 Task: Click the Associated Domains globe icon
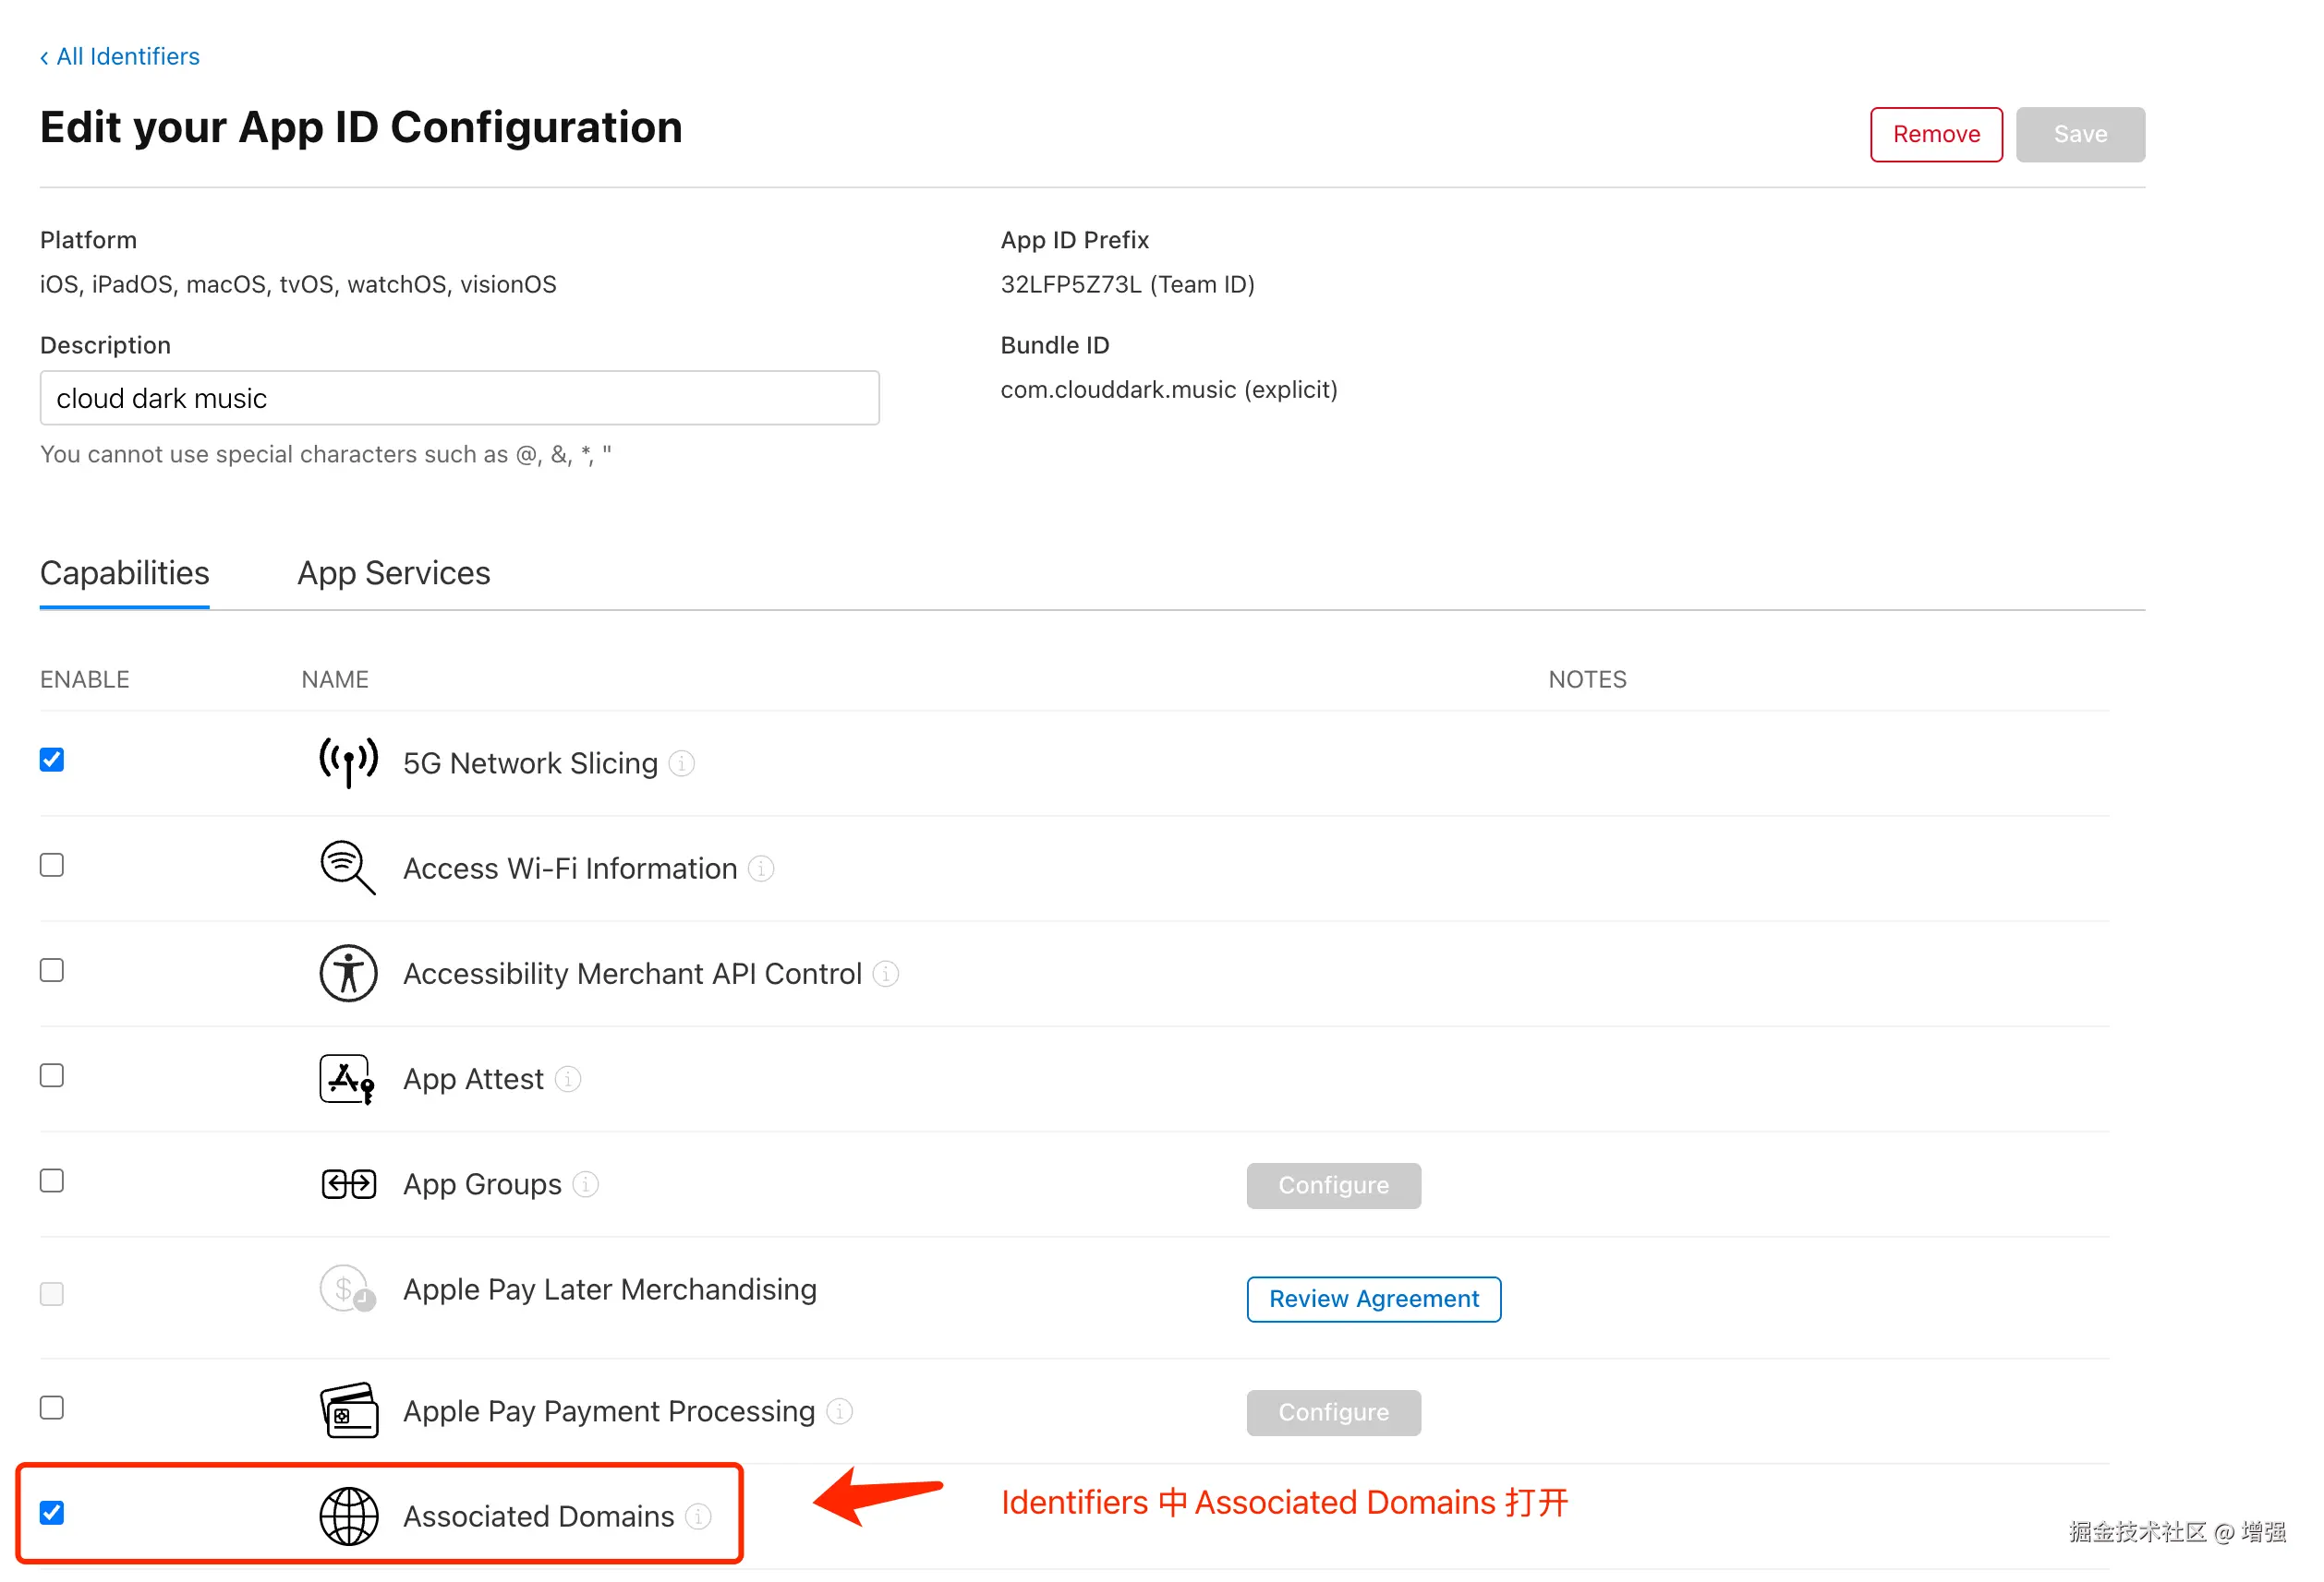tap(348, 1516)
